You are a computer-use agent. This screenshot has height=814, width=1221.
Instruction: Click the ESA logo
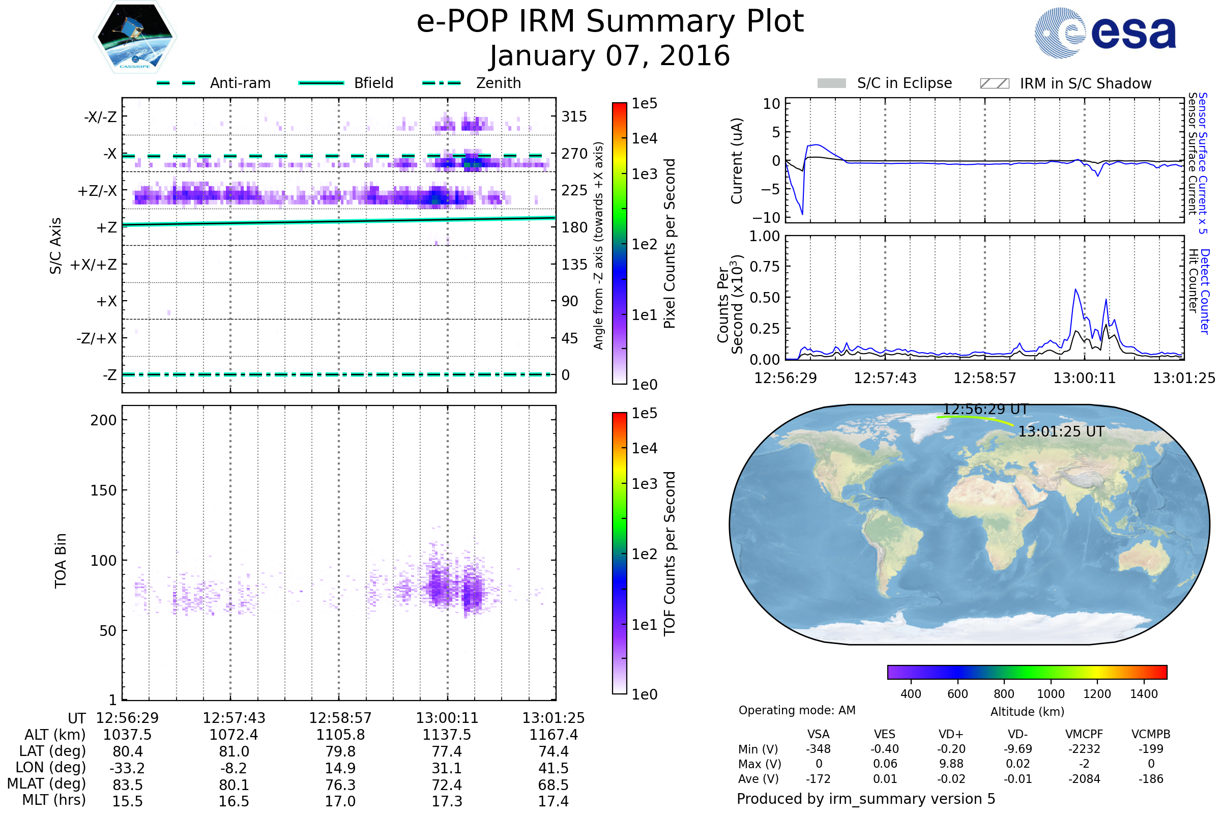tap(1105, 33)
